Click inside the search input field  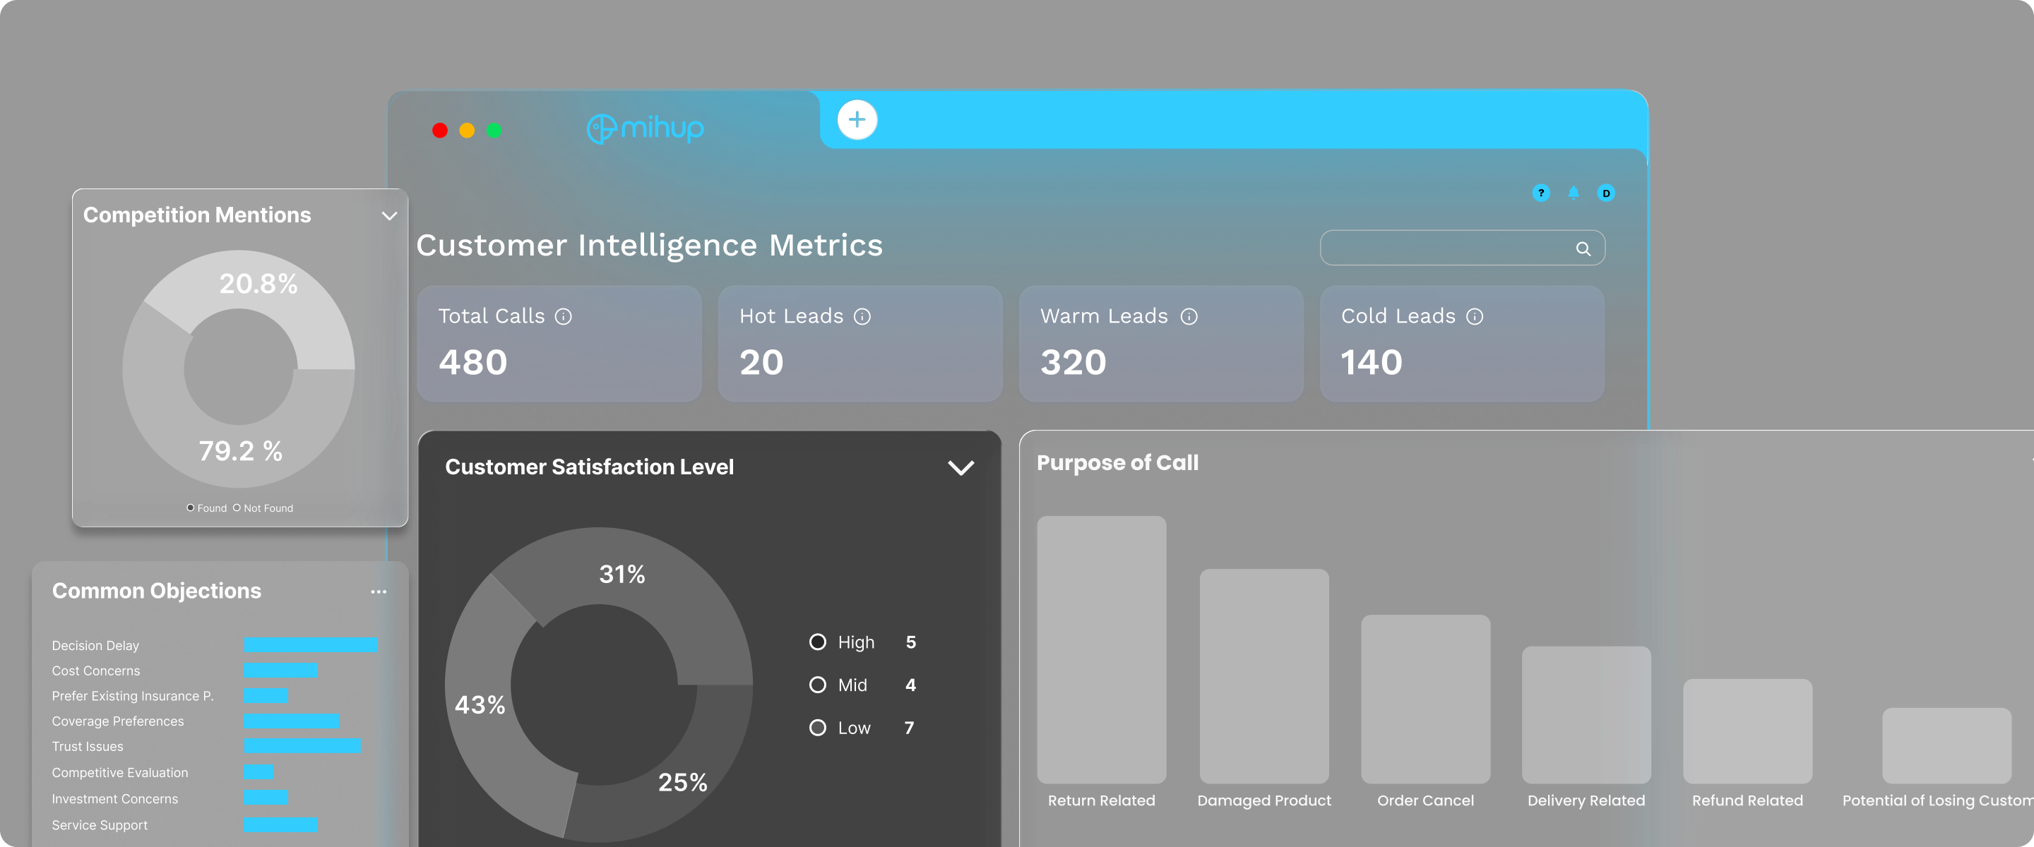[x=1445, y=248]
